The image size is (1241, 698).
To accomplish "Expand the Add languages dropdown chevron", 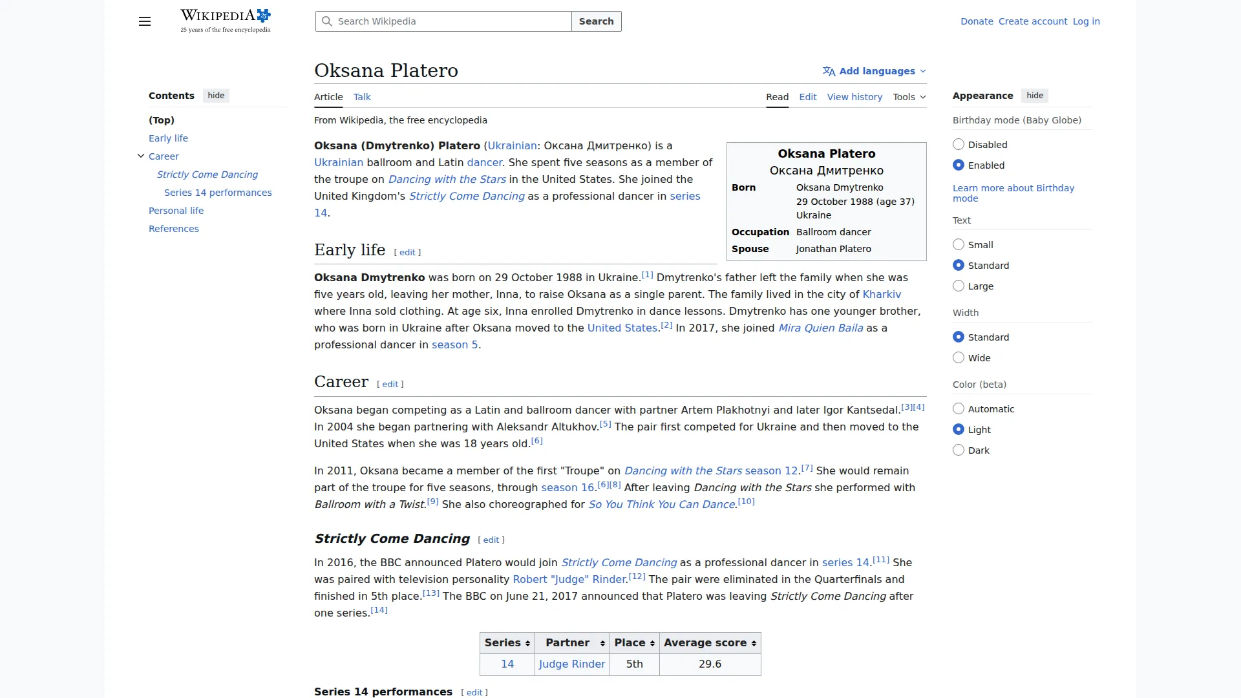I will click(x=923, y=71).
